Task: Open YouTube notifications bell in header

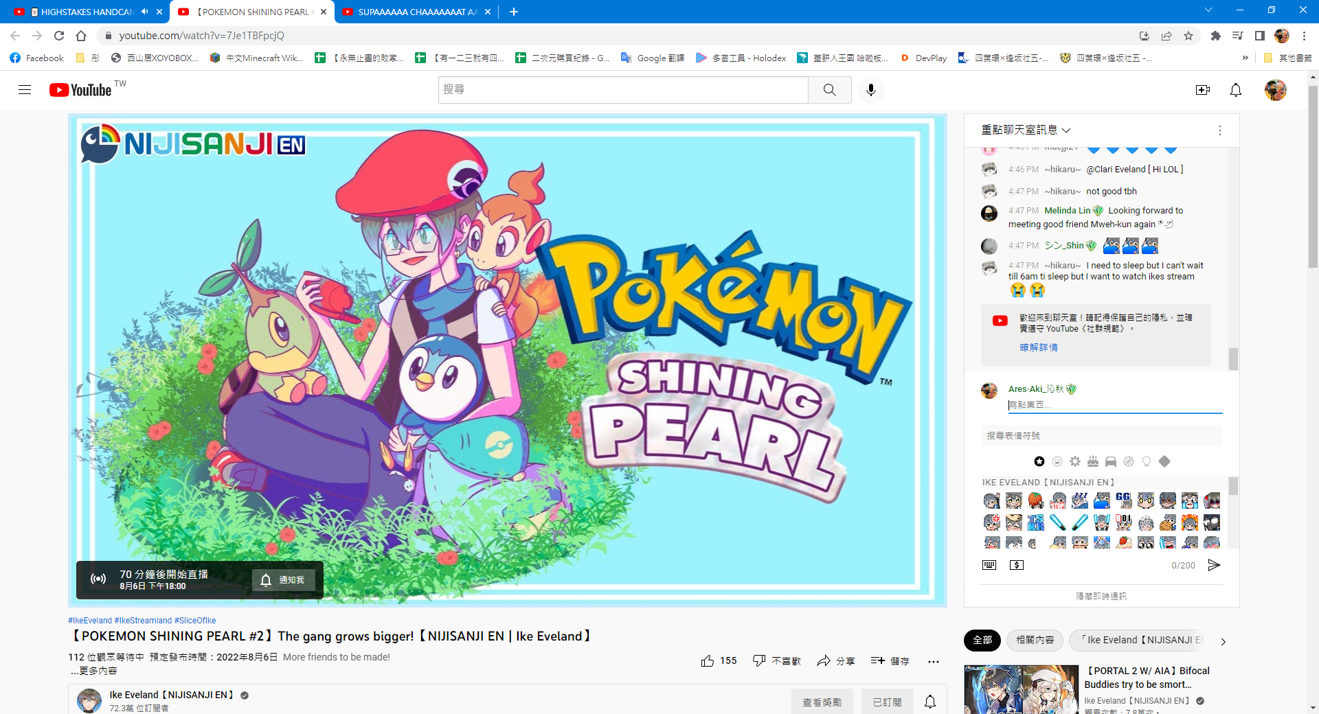Action: point(1235,90)
